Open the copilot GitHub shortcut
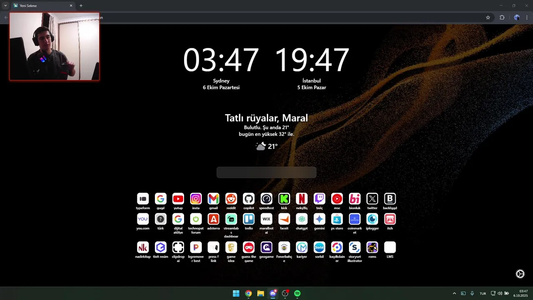Viewport: 533px width, 300px height. click(x=249, y=199)
